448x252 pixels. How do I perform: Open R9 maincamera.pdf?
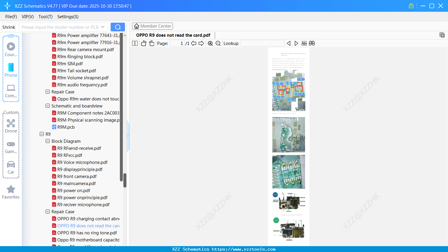pyautogui.click(x=74, y=184)
